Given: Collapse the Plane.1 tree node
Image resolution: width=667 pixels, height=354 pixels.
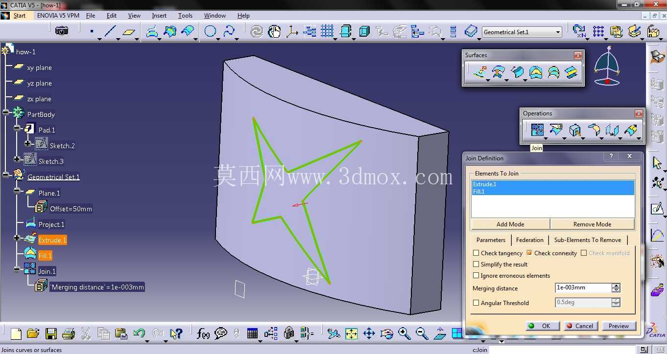Looking at the screenshot, I should point(17,191).
